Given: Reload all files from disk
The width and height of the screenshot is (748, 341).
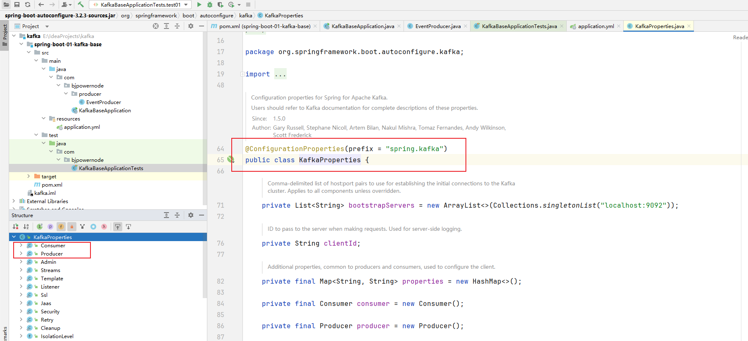Looking at the screenshot, I should (x=28, y=5).
